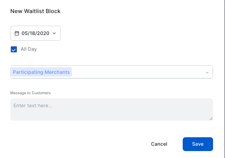This screenshot has height=158, width=225.
Task: Select the Participating Merchants tag
Action: pyautogui.click(x=42, y=72)
